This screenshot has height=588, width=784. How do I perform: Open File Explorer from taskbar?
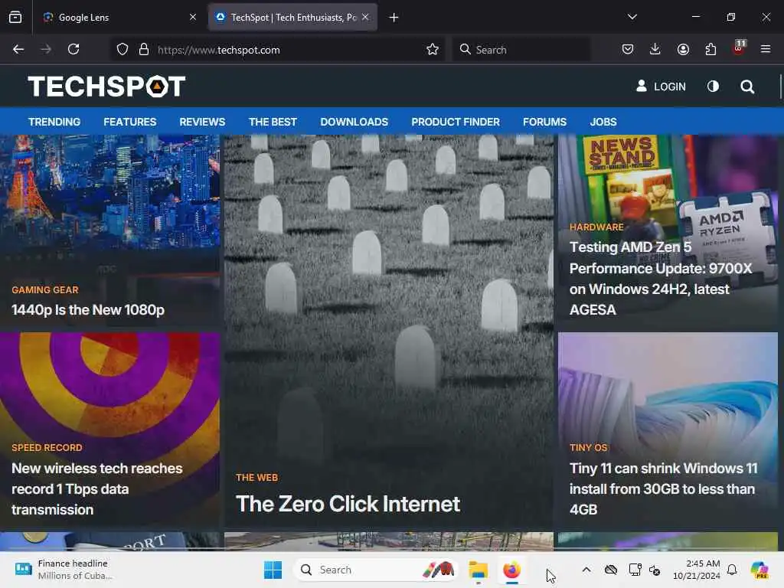(478, 570)
